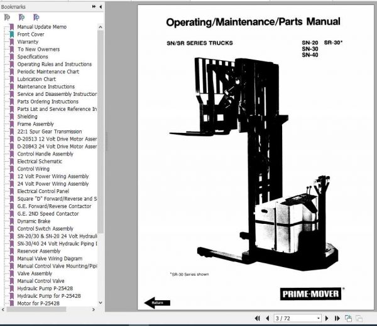Open the Electrical Schematic bookmark
377x326 pixels.
pyautogui.click(x=40, y=161)
